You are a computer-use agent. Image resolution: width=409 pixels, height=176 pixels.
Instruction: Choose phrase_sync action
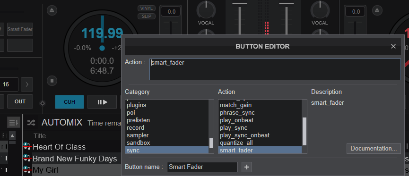pos(260,113)
